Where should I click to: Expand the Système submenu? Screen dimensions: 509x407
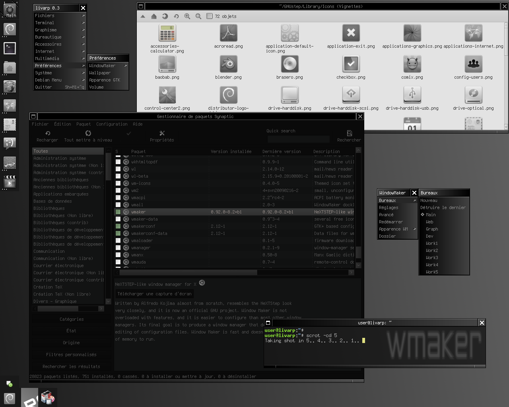(x=60, y=73)
